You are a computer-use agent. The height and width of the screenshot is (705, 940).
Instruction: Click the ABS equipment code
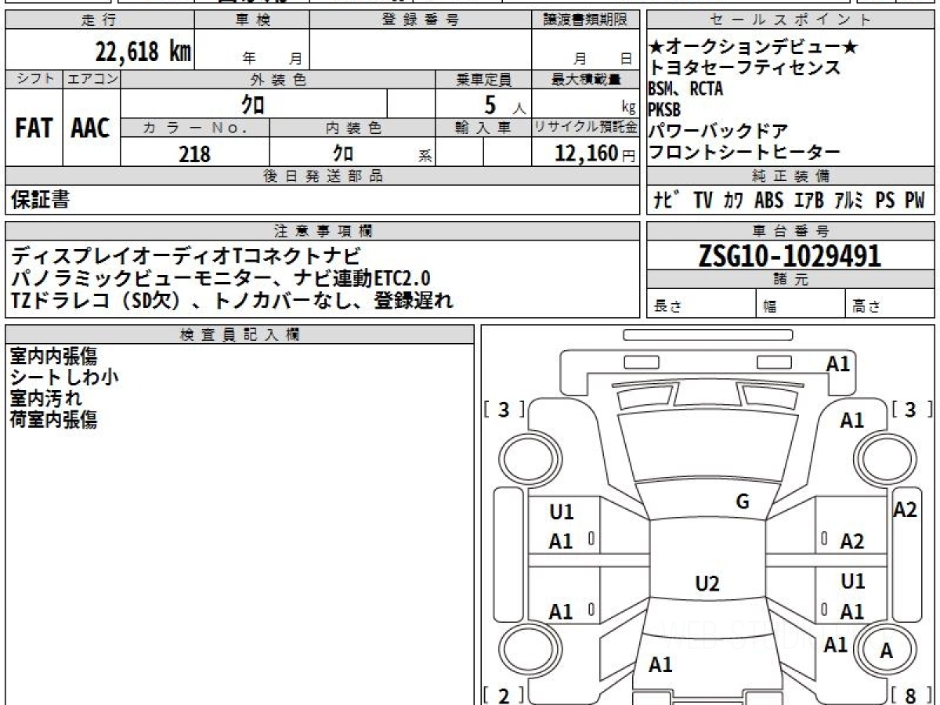769,201
